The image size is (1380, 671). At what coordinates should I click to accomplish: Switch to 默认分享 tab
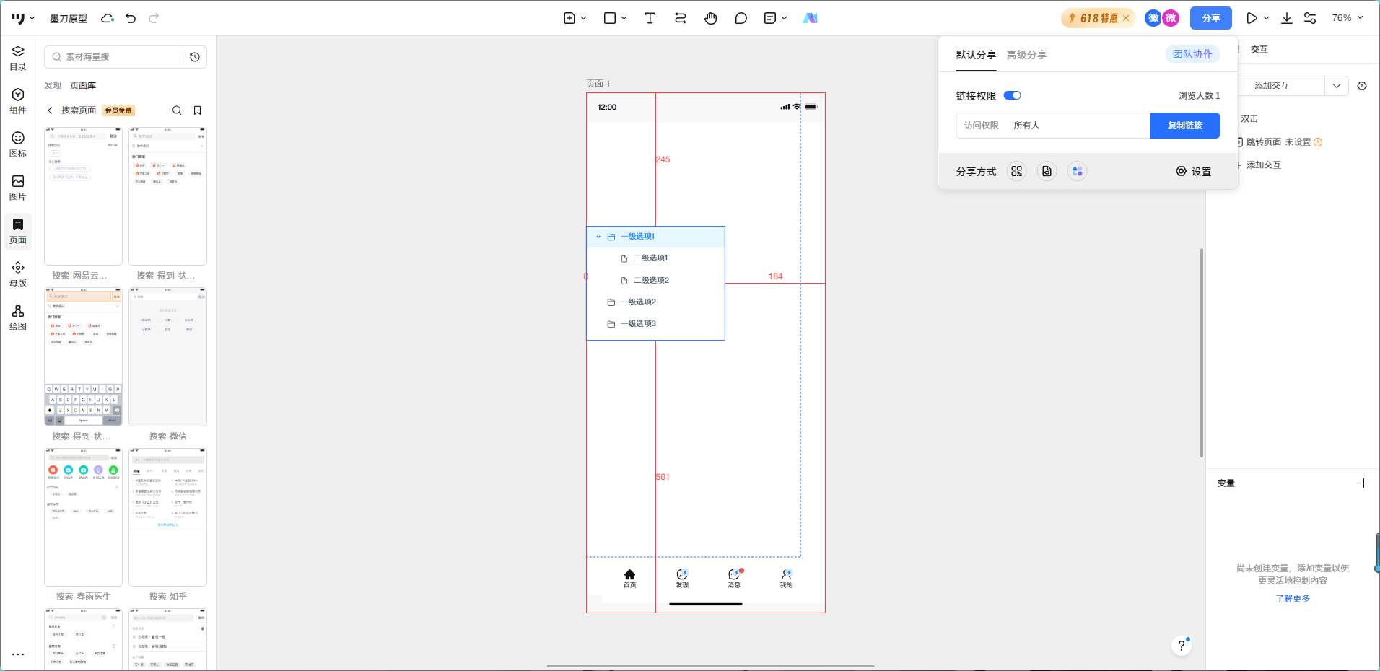click(976, 55)
